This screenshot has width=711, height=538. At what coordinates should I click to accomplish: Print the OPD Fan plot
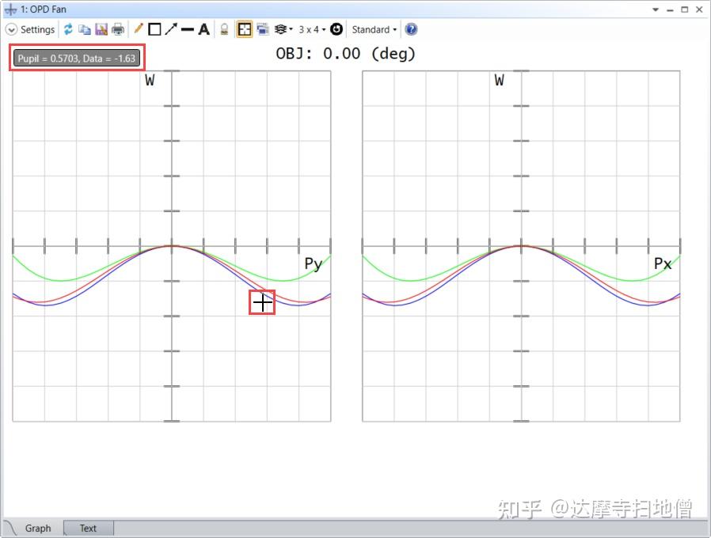(x=117, y=29)
